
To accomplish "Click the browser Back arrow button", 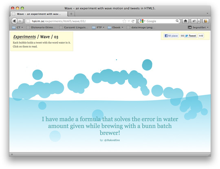I will point(14,21).
